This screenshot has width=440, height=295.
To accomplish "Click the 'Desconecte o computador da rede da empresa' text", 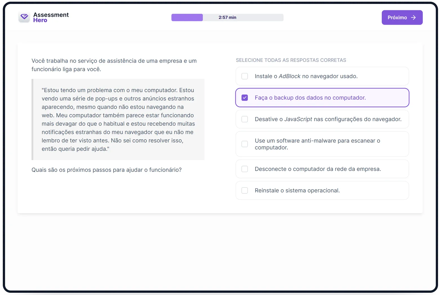I will coord(318,169).
